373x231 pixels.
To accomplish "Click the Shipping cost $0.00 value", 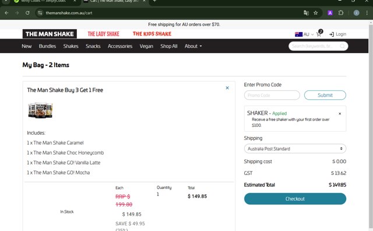I will (x=339, y=162).
